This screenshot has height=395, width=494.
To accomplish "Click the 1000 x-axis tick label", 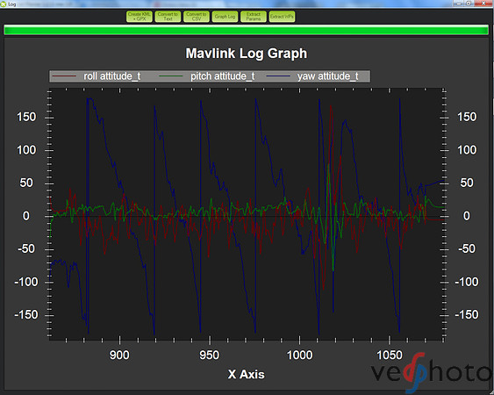I will (299, 355).
